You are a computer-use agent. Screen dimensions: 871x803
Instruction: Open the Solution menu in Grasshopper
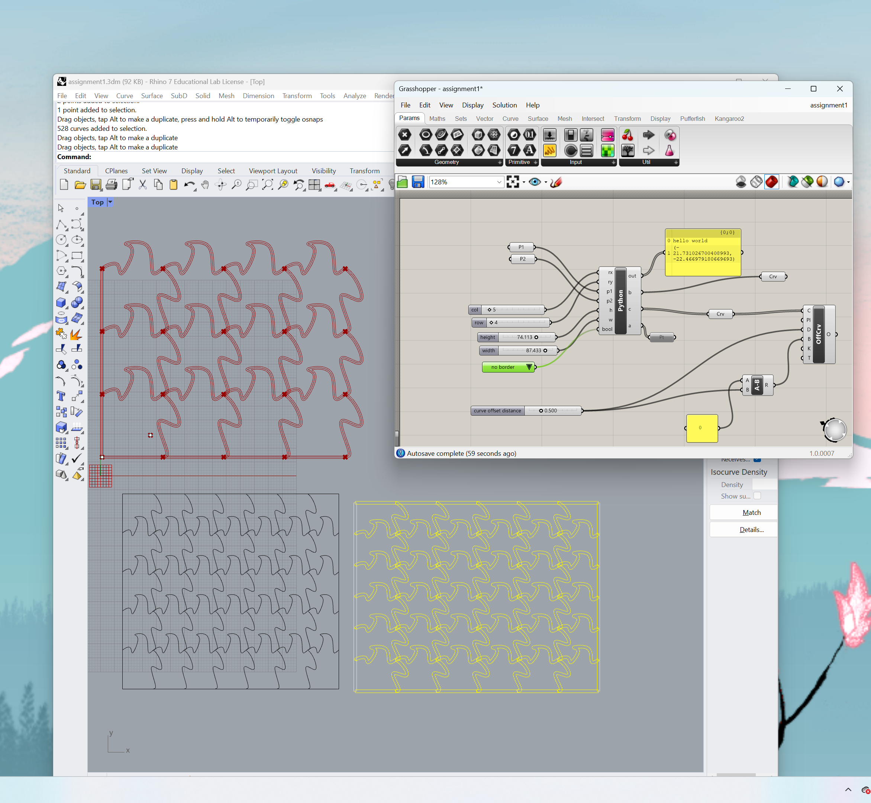(x=504, y=105)
